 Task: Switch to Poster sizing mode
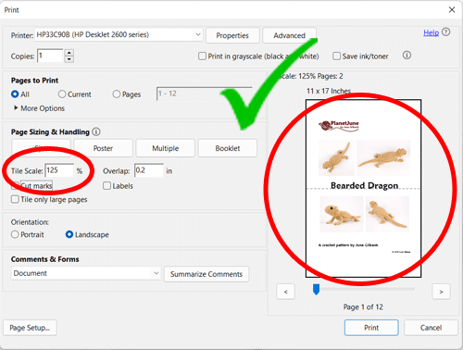(103, 148)
